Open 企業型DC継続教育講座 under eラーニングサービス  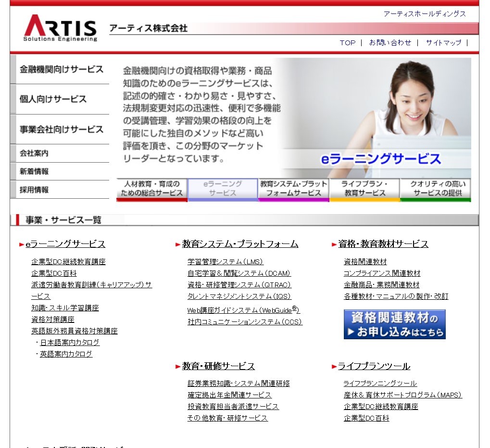(68, 262)
